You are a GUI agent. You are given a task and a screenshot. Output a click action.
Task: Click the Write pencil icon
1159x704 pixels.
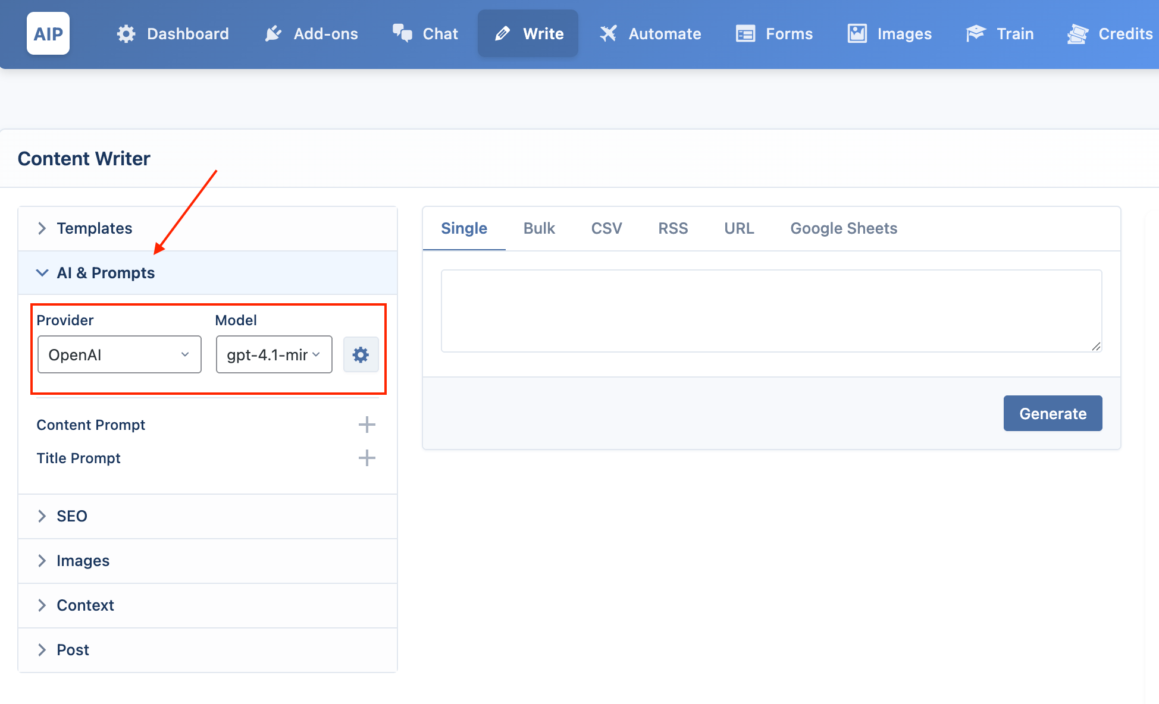[x=502, y=34]
